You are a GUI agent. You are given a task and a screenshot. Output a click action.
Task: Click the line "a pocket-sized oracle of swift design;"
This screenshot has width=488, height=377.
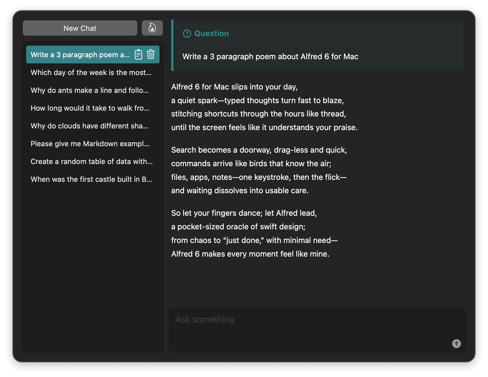click(x=238, y=227)
